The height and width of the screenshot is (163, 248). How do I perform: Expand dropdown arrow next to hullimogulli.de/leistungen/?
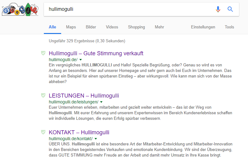pyautogui.click(x=101, y=102)
